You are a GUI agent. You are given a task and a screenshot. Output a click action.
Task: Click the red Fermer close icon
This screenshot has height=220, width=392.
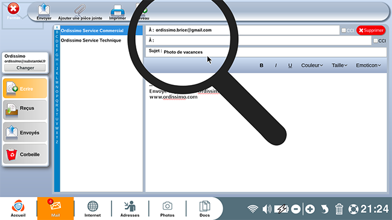13,9
